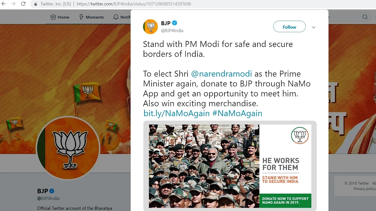The height and width of the screenshot is (211, 376).
Task: Expand the Follow button's adjacent caret
Action: pos(313,27)
